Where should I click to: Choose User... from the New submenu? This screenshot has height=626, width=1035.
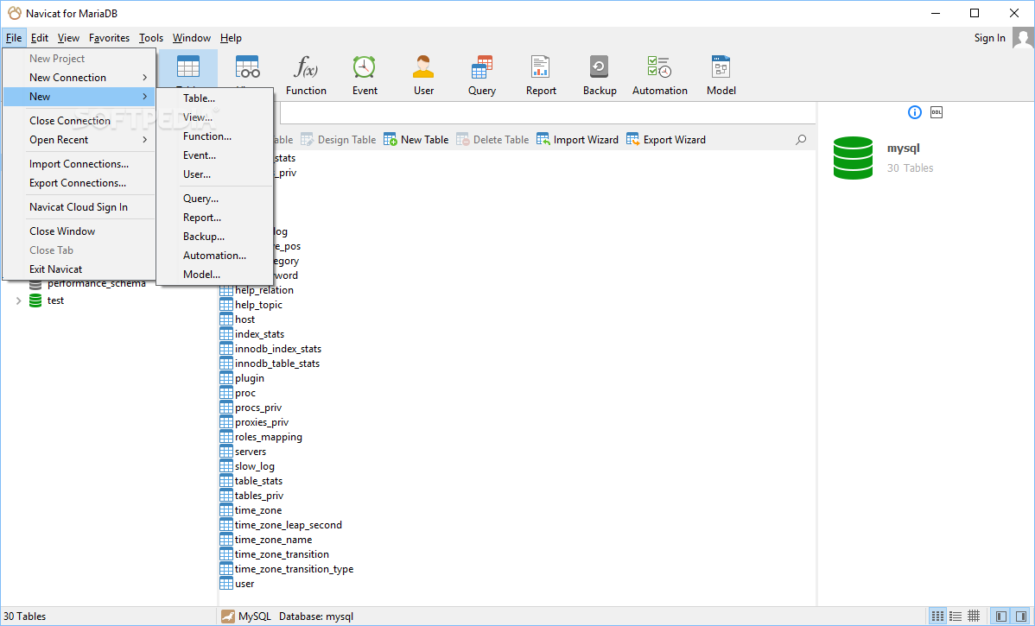[215, 174]
